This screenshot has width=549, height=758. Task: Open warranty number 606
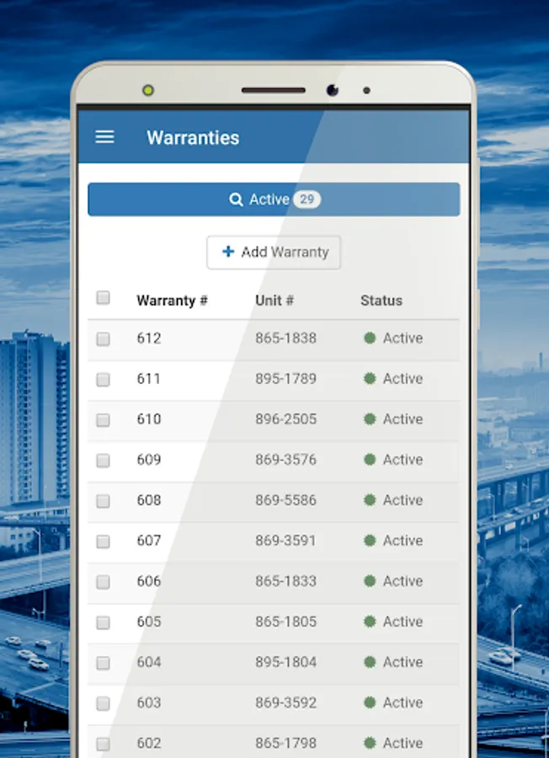(149, 580)
